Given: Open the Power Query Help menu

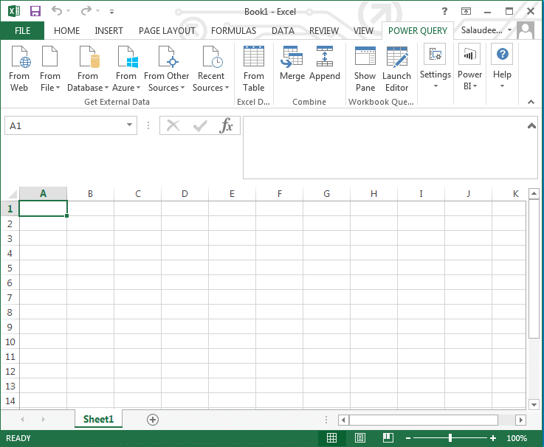Looking at the screenshot, I should tap(502, 66).
